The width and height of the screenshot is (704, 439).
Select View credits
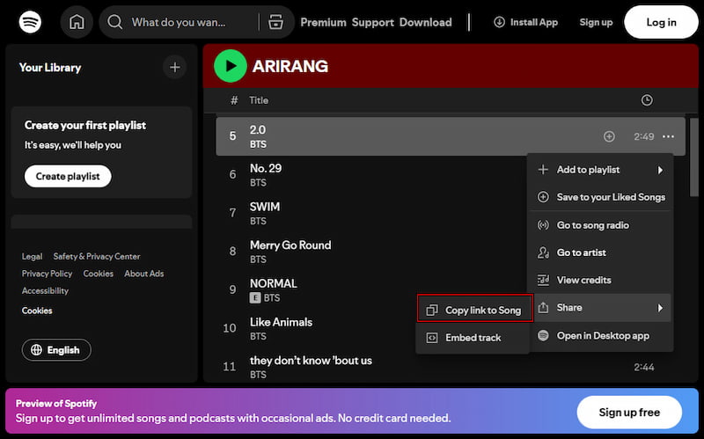600,280
